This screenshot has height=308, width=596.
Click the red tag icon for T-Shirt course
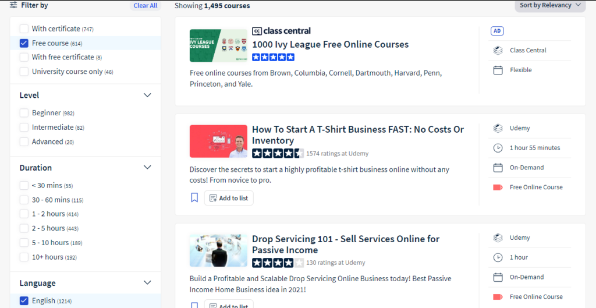click(498, 187)
